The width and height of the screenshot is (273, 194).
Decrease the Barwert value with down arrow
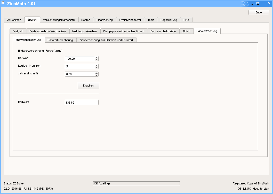point(97,60)
